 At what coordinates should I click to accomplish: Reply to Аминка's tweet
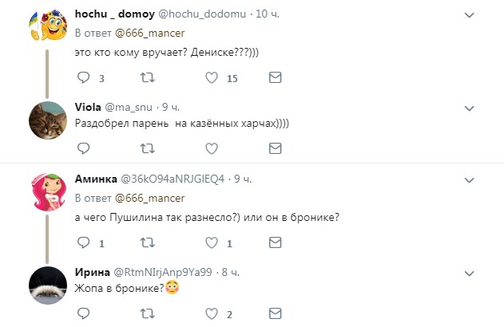(84, 242)
